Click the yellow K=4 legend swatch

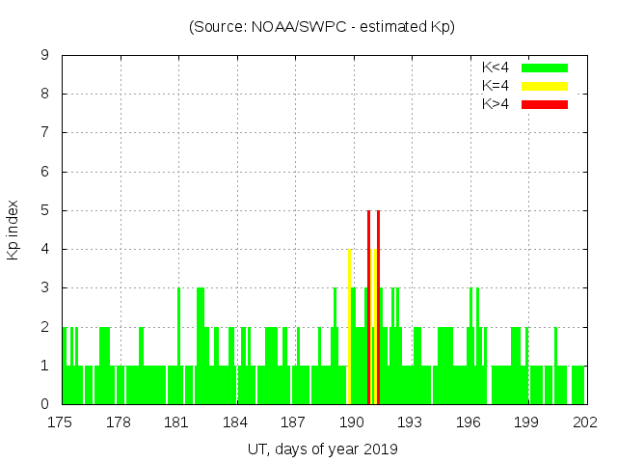tap(545, 86)
